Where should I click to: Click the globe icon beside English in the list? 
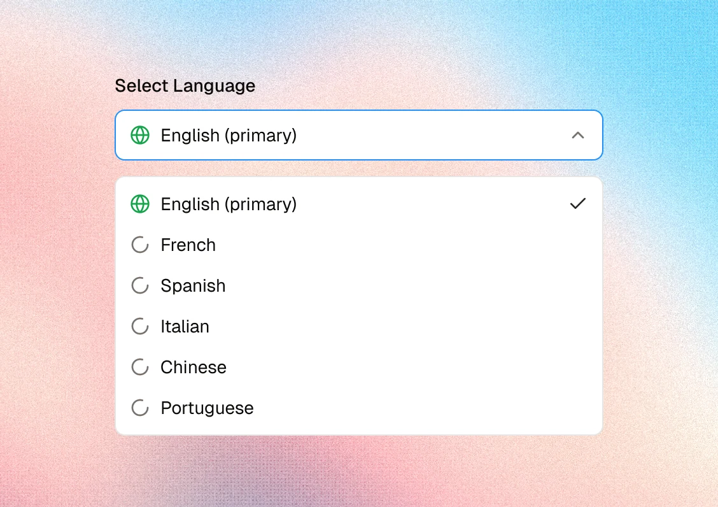140,204
